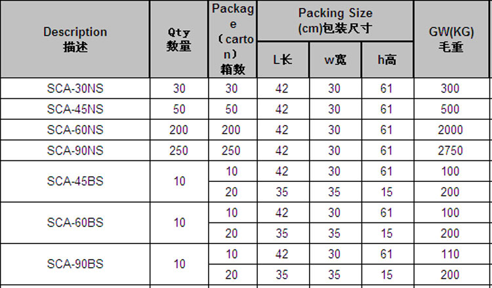Select the SCA-90BS merged description cell
The image size is (492, 288).
click(x=75, y=264)
